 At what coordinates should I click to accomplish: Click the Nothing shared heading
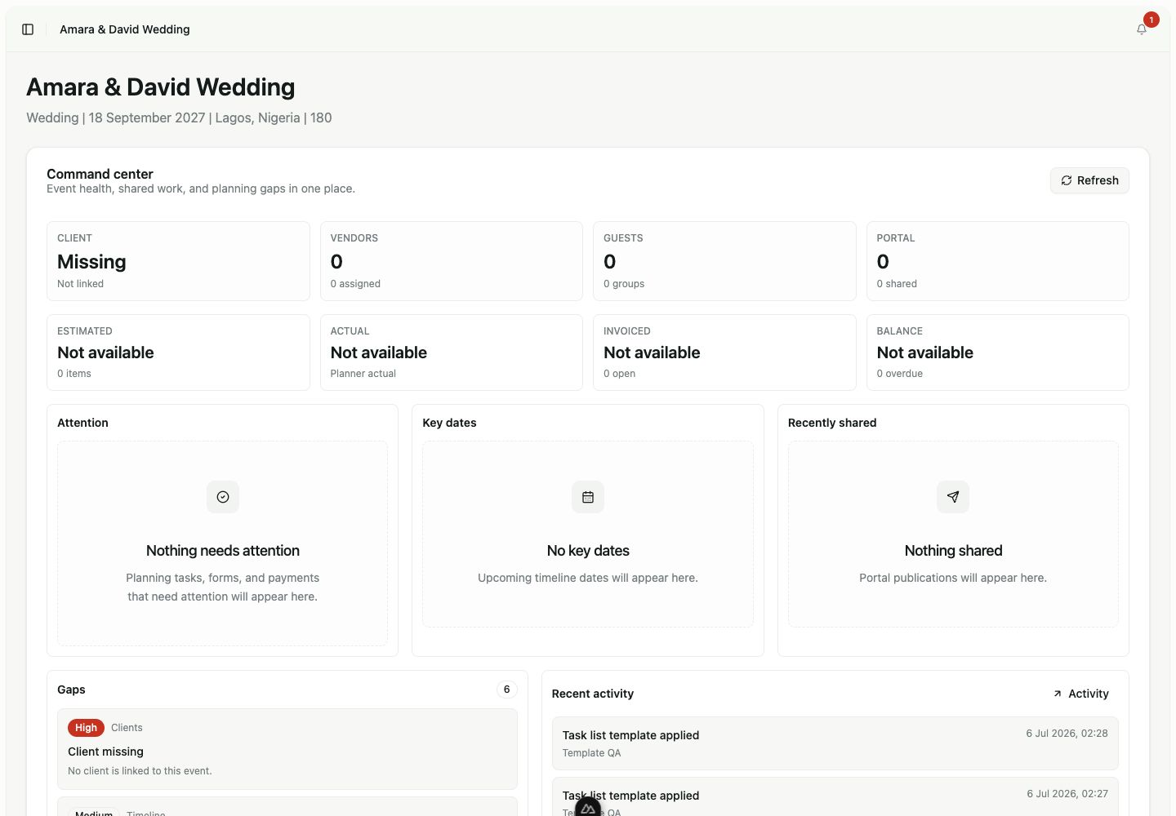pos(953,551)
